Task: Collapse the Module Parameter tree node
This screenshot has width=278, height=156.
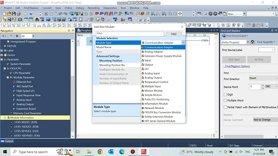Action: coord(8,78)
